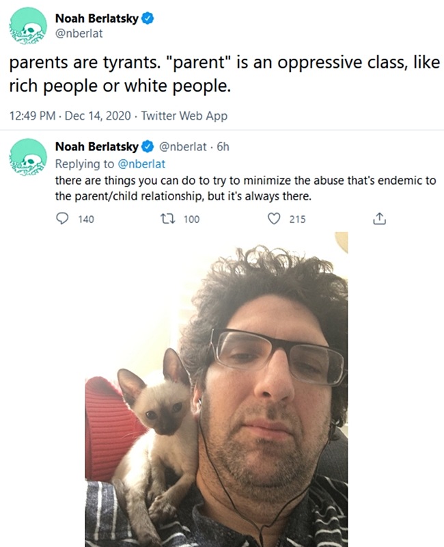Click the main tweet text about parents
Image resolution: width=444 pixels, height=547 pixels.
coord(225,74)
